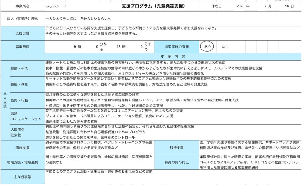Select the line starting 食事・排泄・着脱など
This screenshot has width=302, height=185.
154,68
